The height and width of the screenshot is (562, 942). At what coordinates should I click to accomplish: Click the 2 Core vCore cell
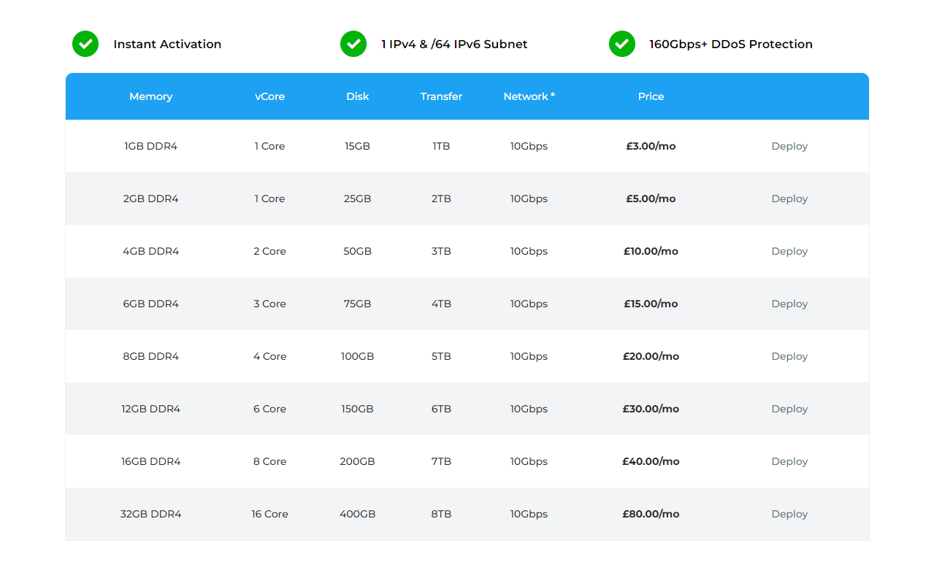tap(270, 251)
